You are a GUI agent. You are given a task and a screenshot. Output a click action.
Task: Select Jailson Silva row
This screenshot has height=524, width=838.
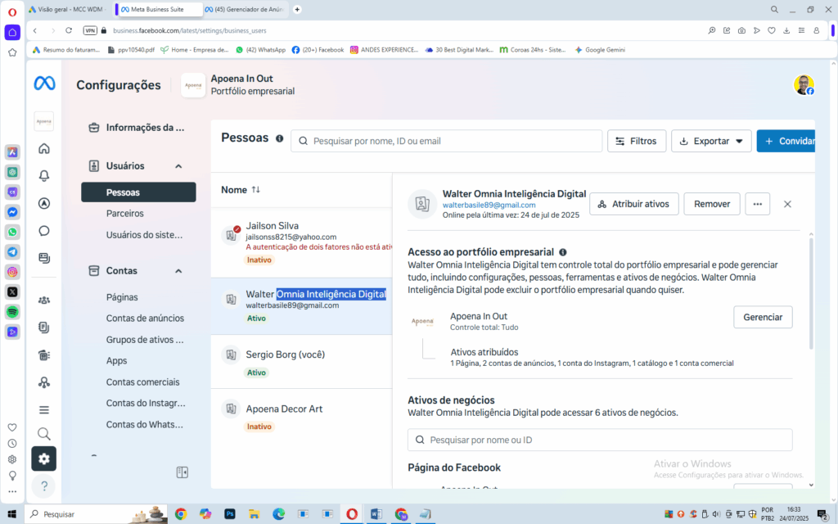click(301, 242)
